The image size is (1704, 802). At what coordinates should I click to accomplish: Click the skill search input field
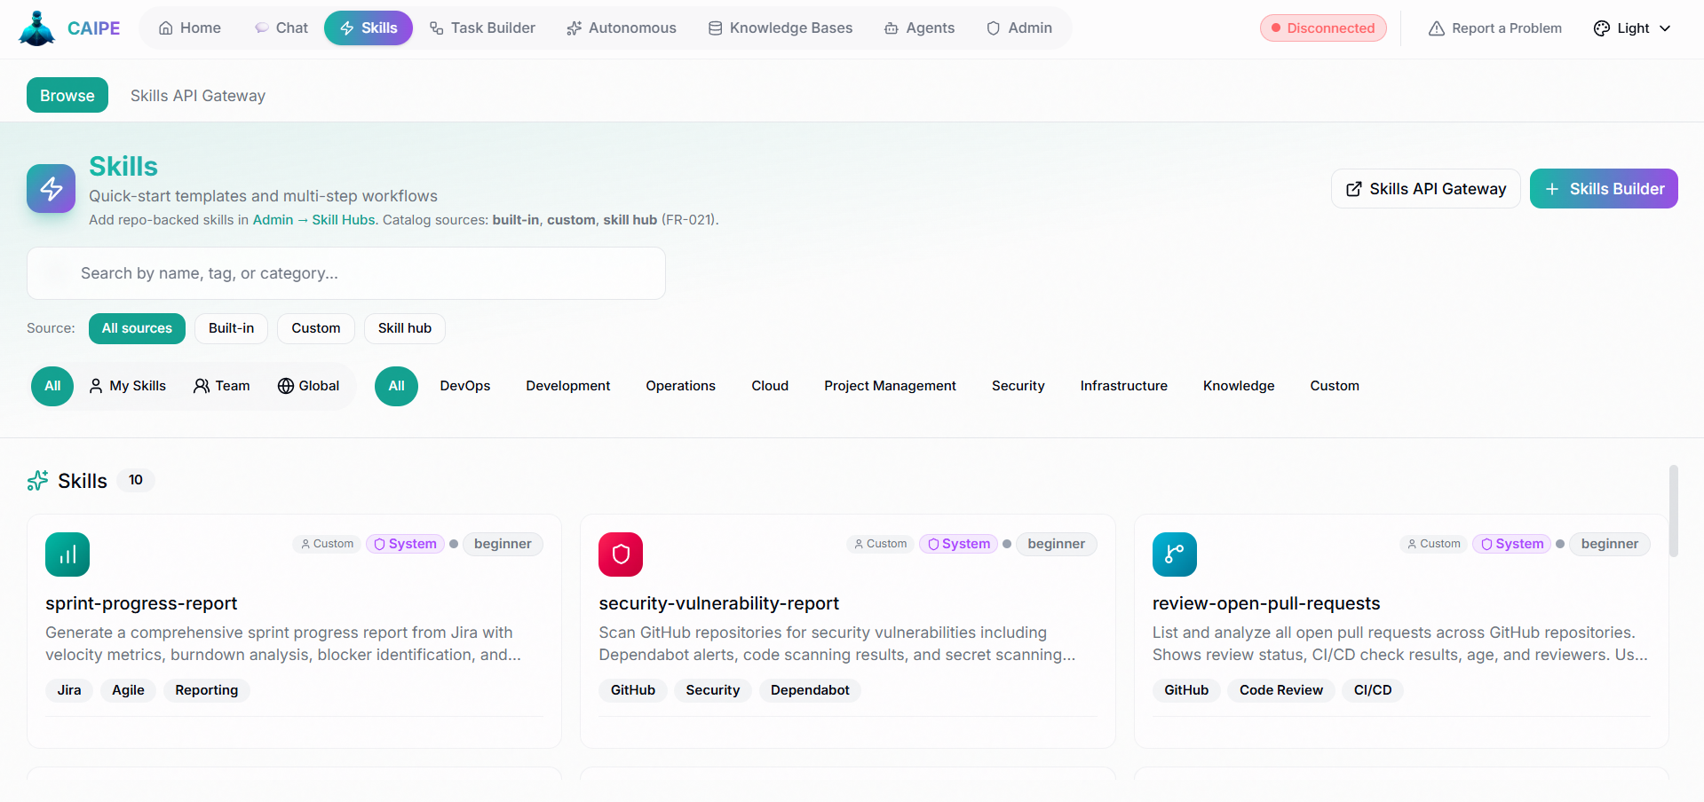(x=346, y=272)
